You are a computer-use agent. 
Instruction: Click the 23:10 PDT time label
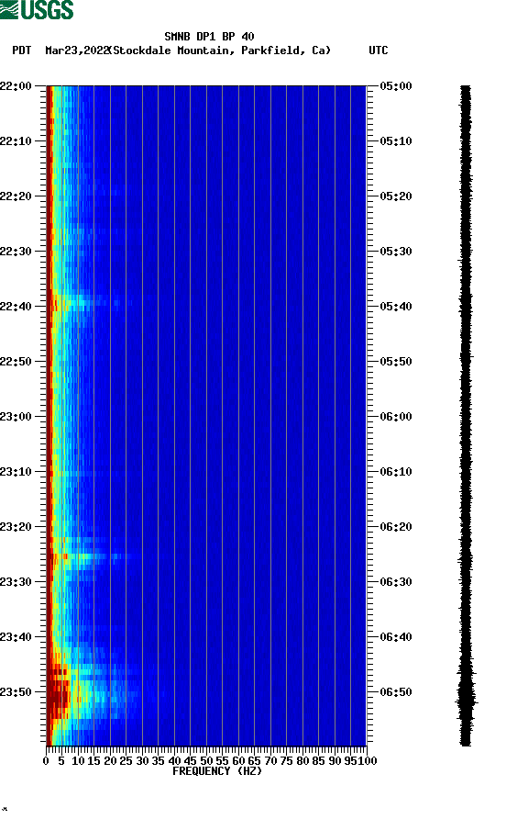pyautogui.click(x=16, y=472)
